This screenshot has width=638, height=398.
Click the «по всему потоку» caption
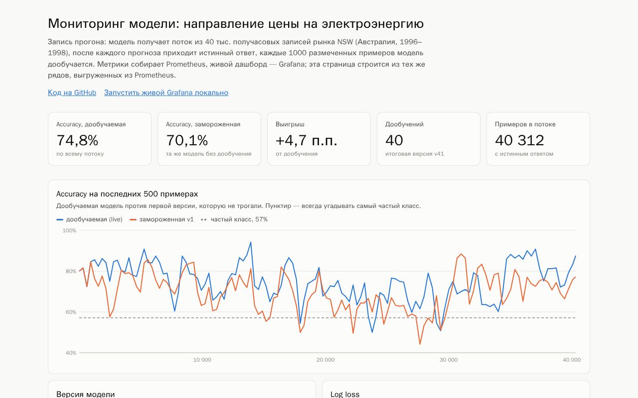coord(80,154)
